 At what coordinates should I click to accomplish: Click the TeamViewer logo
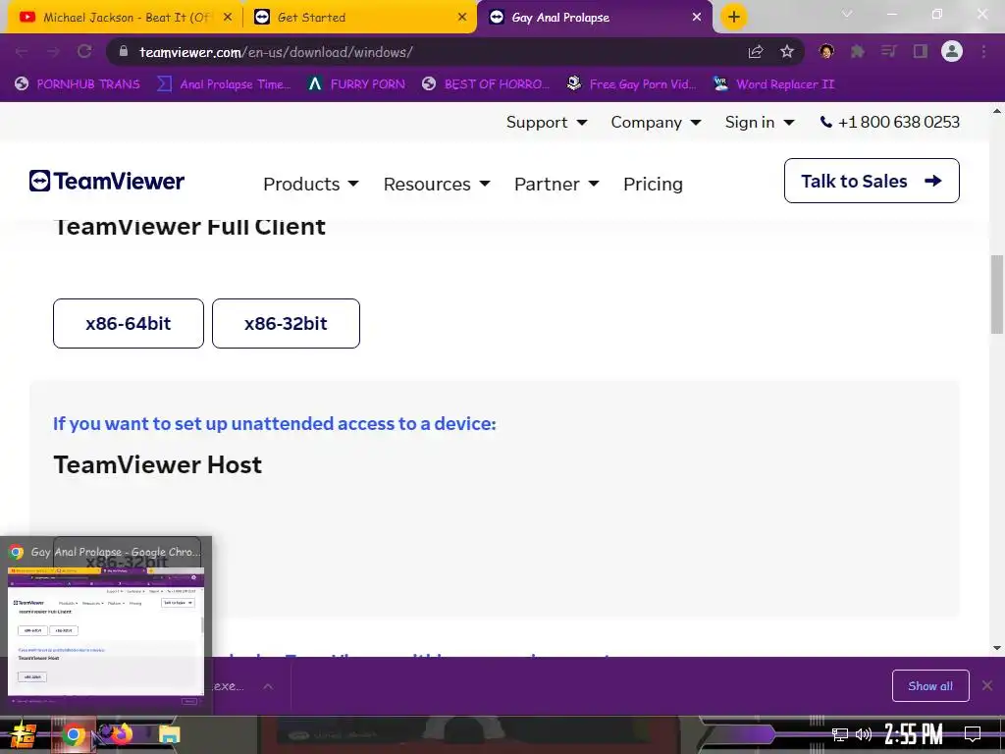click(x=106, y=181)
